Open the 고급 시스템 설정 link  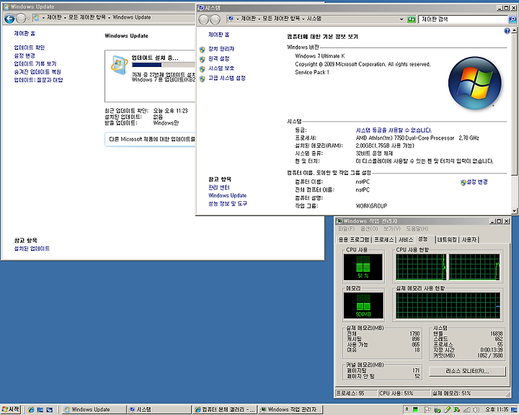coord(227,78)
